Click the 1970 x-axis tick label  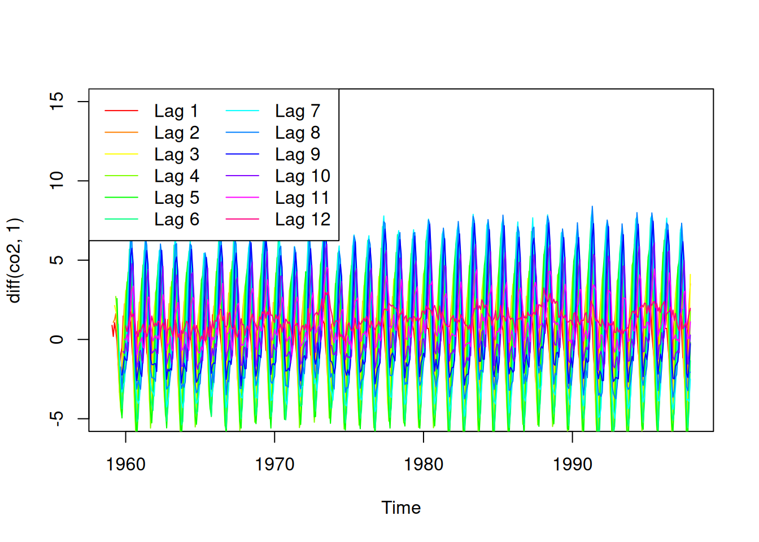[x=274, y=465]
